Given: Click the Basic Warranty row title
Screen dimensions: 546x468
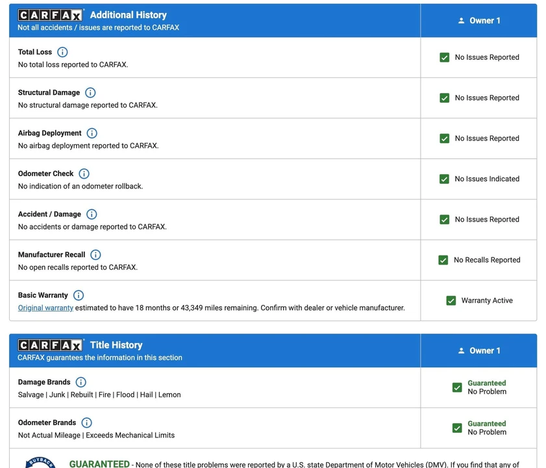Looking at the screenshot, I should tap(43, 295).
